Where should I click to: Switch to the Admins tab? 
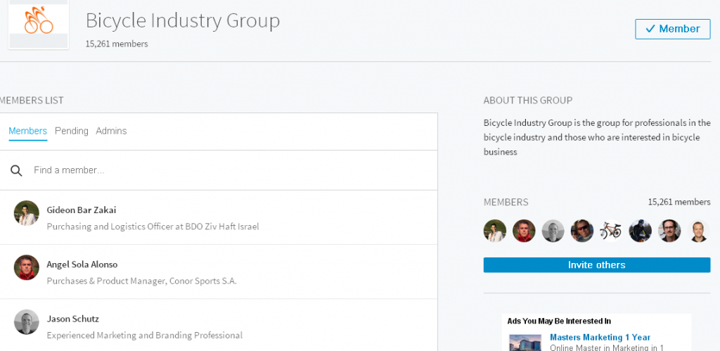point(111,131)
